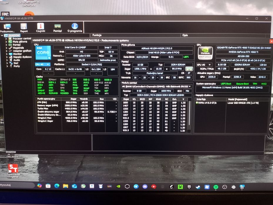
Task: Click the HWiNFO taskbar icon
Action: [242, 187]
